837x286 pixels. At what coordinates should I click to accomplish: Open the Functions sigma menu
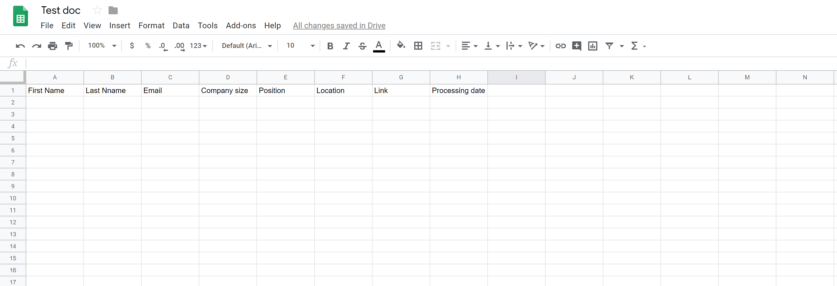tap(638, 46)
